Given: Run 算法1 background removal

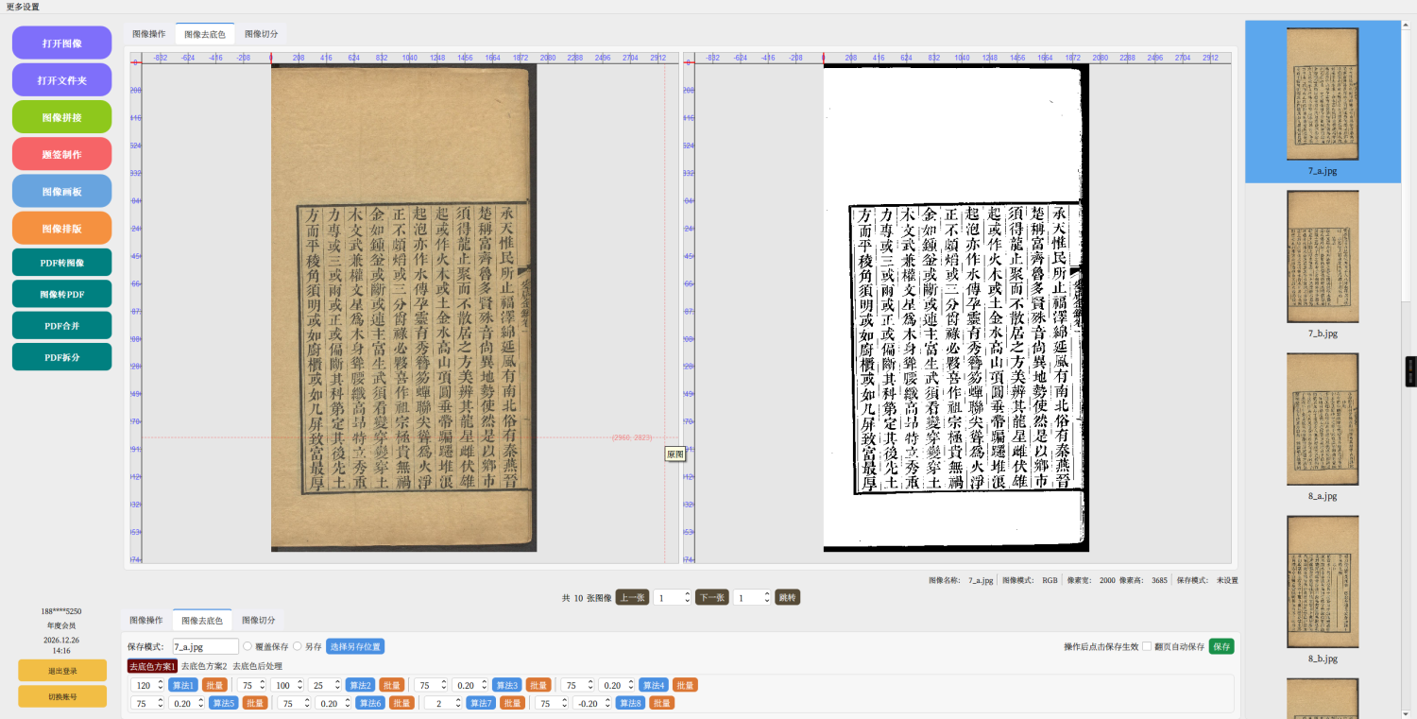Looking at the screenshot, I should [x=182, y=685].
